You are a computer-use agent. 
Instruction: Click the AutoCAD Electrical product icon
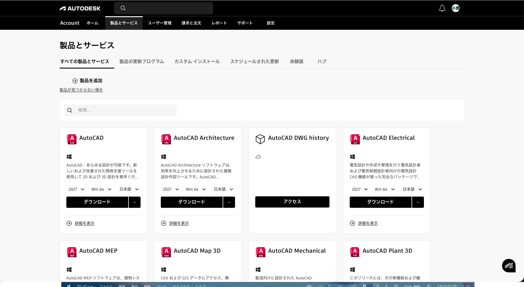click(355, 139)
